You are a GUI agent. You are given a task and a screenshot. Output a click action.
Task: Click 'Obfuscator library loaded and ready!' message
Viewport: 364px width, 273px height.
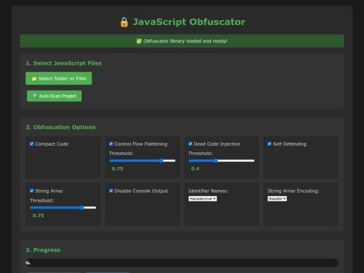pos(185,41)
